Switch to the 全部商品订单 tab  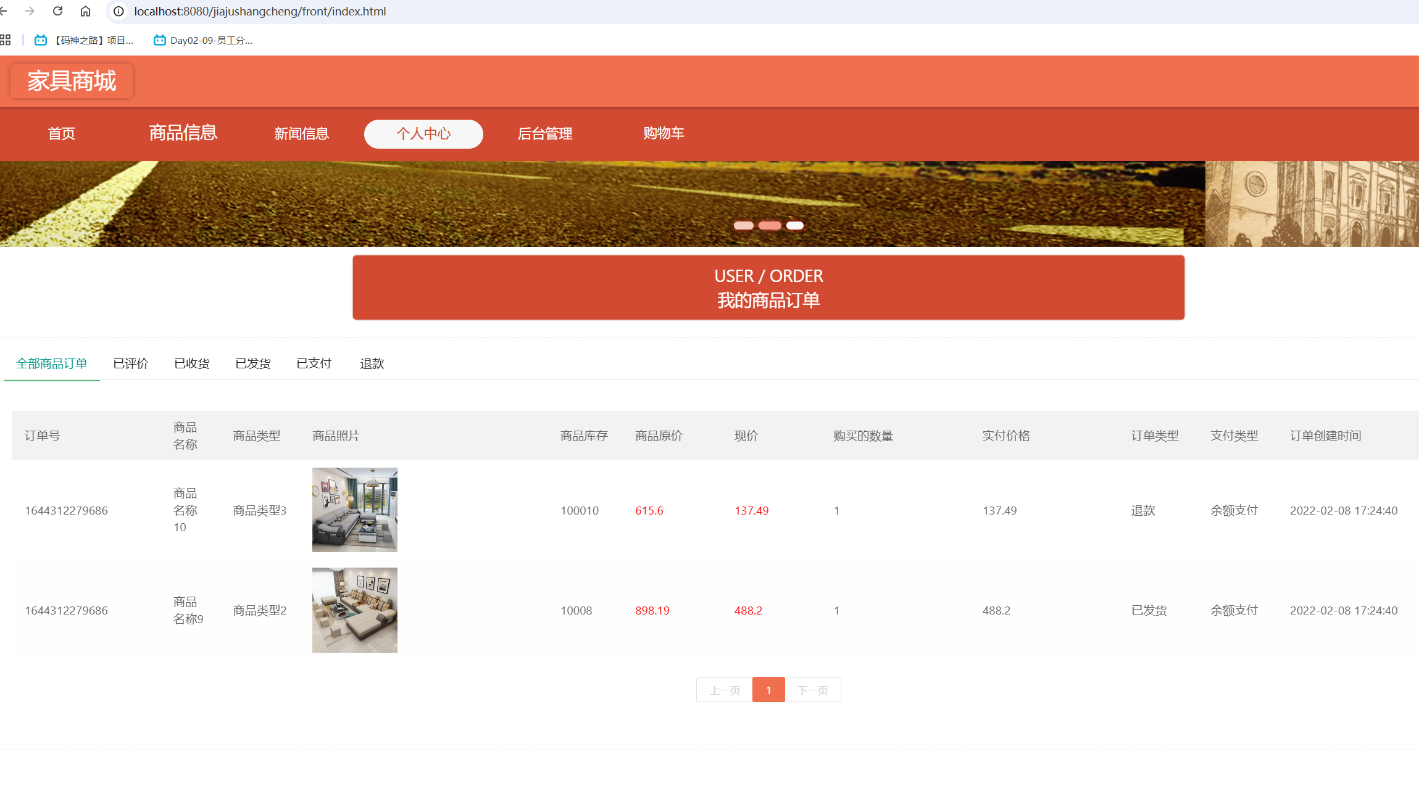click(x=52, y=363)
